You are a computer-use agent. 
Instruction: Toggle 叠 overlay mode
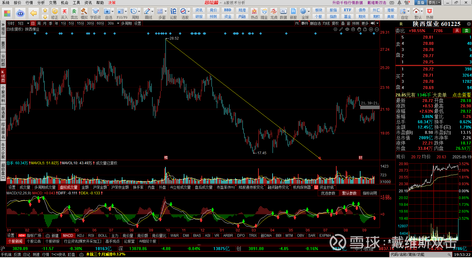click(x=343, y=23)
